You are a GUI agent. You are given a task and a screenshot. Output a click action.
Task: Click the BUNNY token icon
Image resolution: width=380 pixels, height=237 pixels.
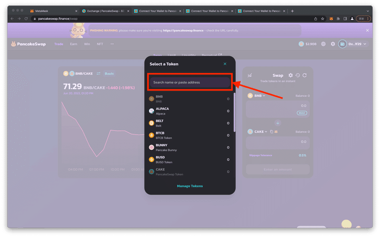pos(152,147)
